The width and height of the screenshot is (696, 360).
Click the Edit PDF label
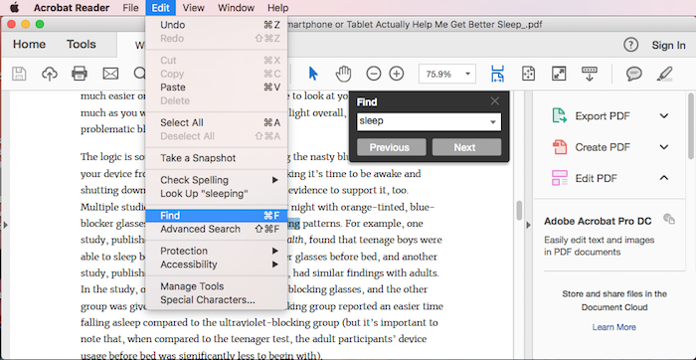coord(597,178)
